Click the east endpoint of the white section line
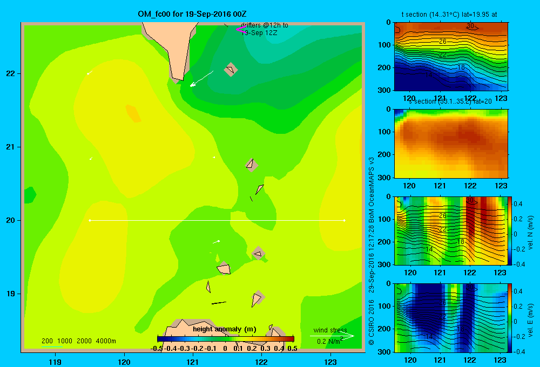 (345, 220)
